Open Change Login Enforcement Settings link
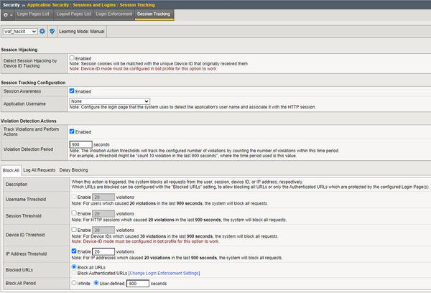Screen dimensions: 431x293 (x=163, y=273)
